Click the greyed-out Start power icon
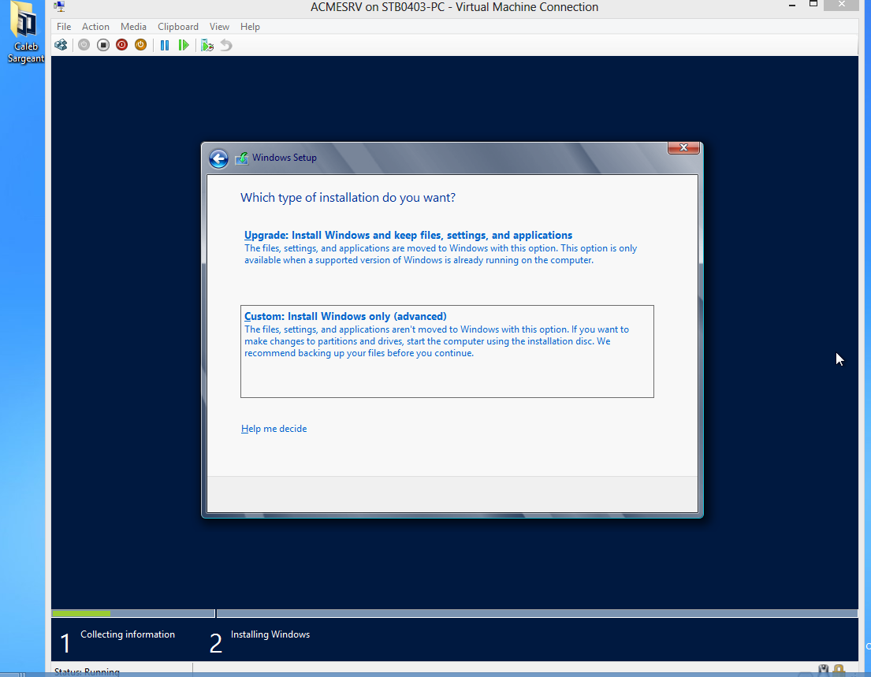This screenshot has width=871, height=677. tap(84, 45)
